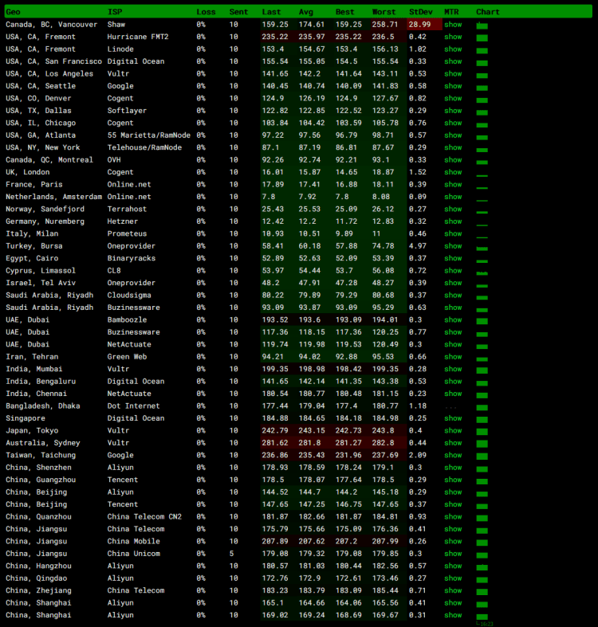Viewport: 598px width, 627px height.
Task: Open chart thumbnail for Vancouver Shaw
Action: 482,26
